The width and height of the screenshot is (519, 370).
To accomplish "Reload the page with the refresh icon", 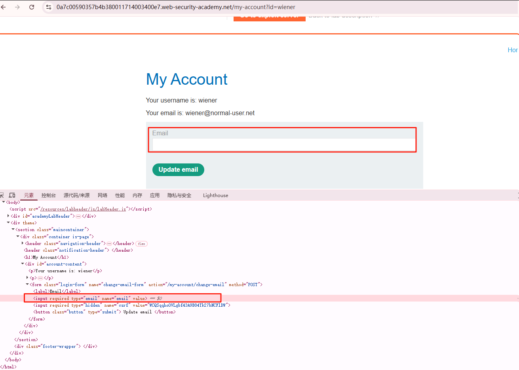I will point(32,7).
